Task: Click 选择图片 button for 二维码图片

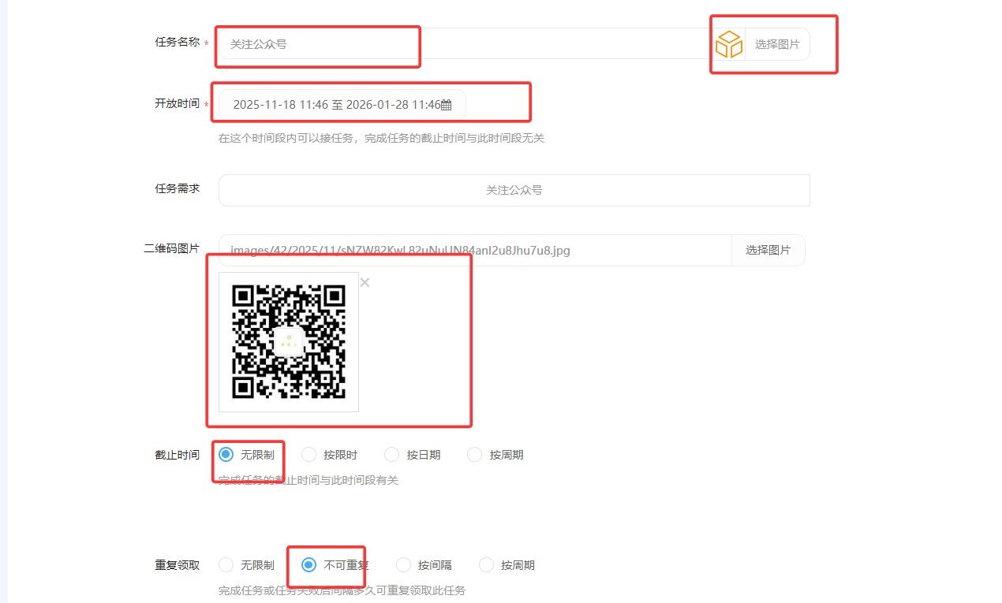Action: [768, 251]
